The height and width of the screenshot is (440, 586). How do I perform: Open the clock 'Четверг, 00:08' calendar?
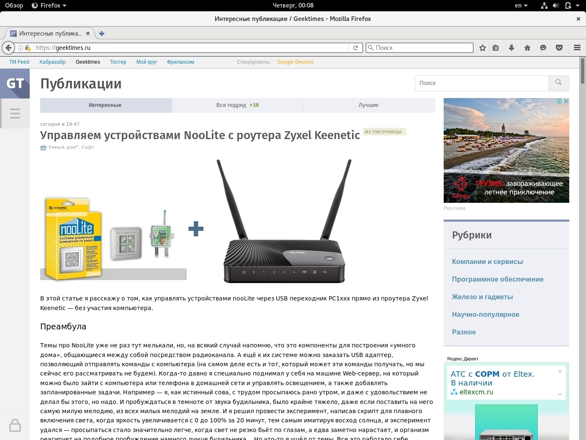(293, 5)
